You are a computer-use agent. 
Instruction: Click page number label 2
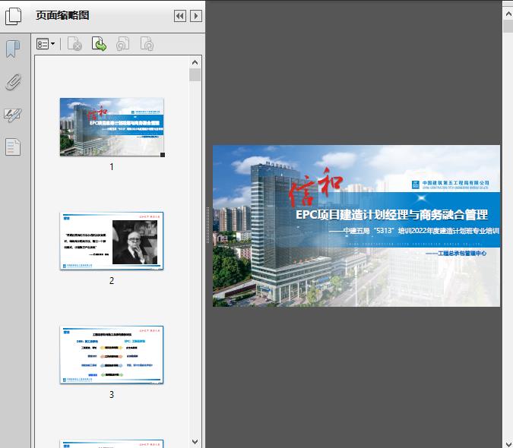coord(112,281)
